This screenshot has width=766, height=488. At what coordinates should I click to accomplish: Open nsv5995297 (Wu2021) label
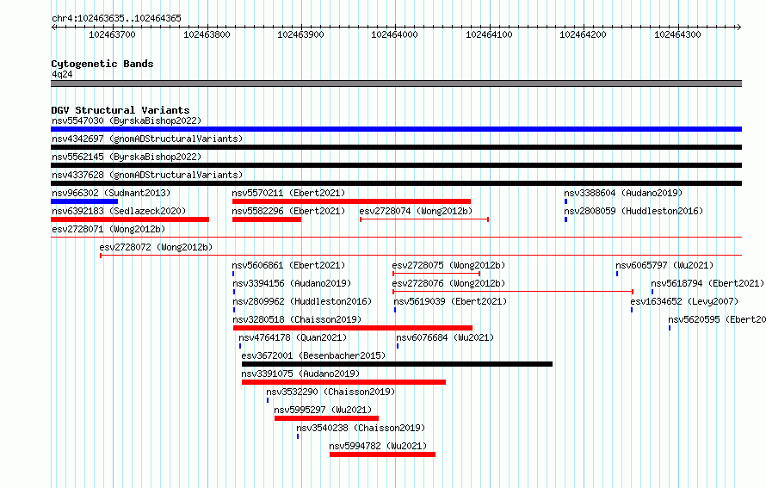(323, 410)
